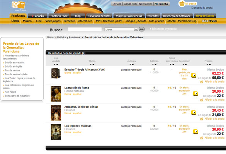Open Las legiones malditas cover thumbnail
The width and height of the screenshot is (226, 154).
click(x=56, y=132)
